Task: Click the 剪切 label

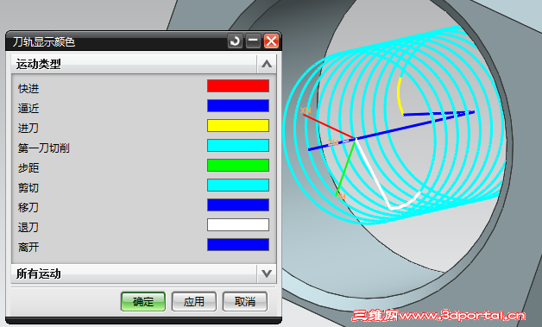Action: pyautogui.click(x=28, y=188)
